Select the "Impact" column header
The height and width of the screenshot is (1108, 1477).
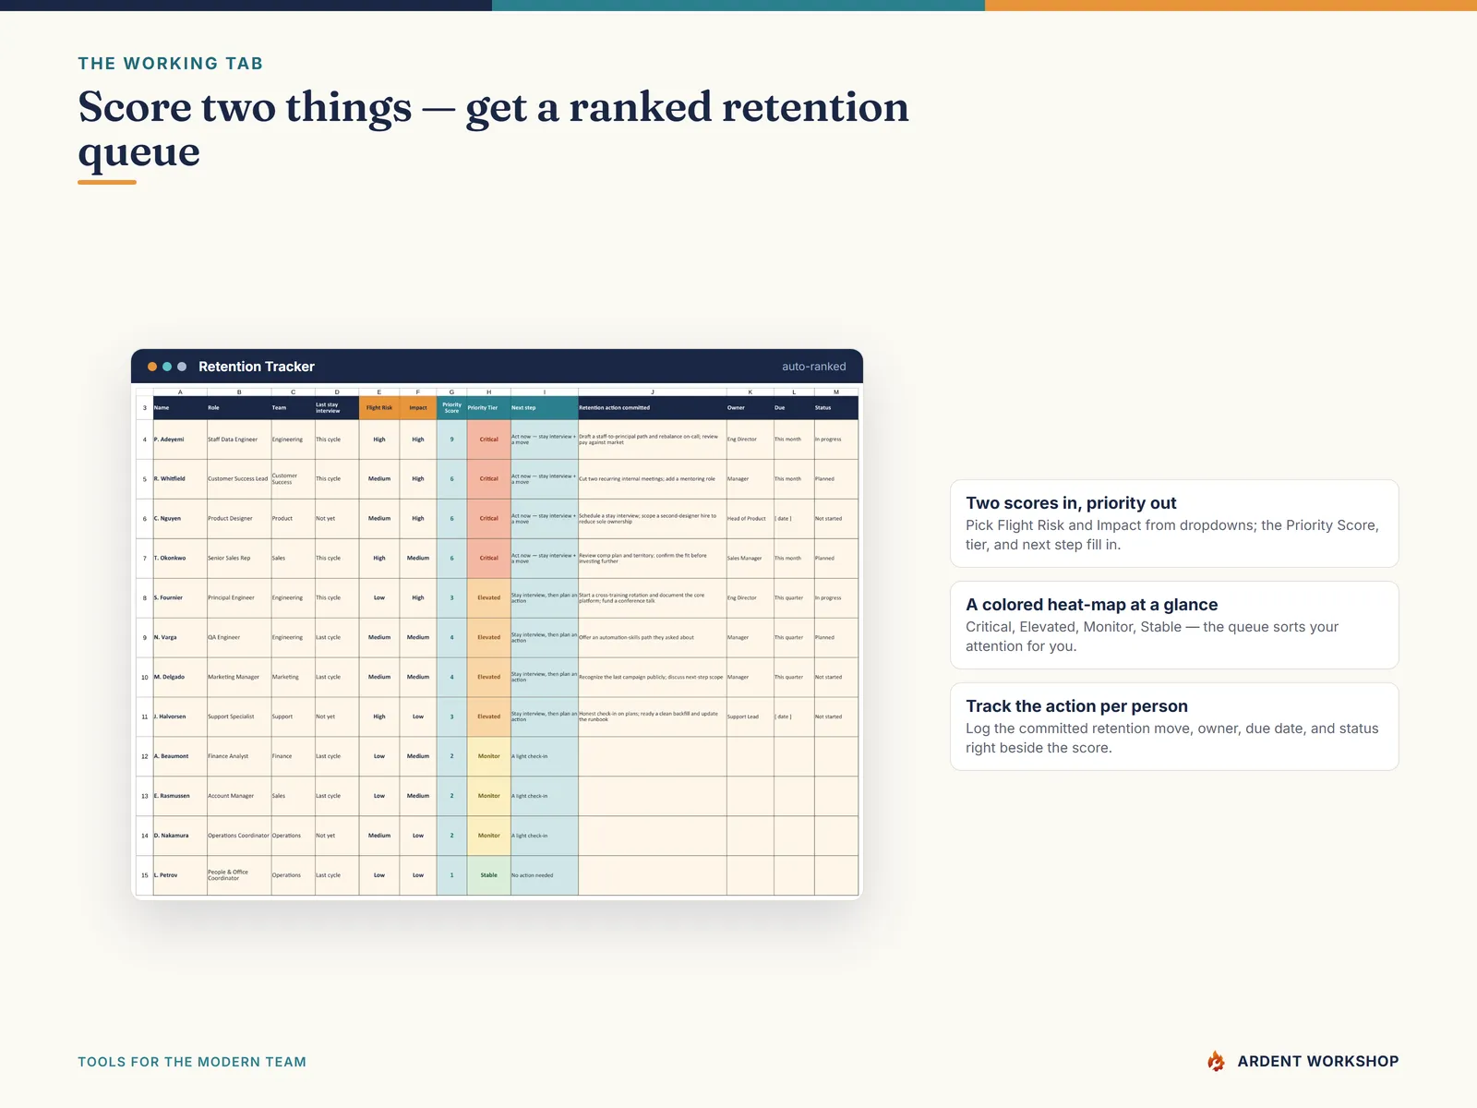coord(418,407)
